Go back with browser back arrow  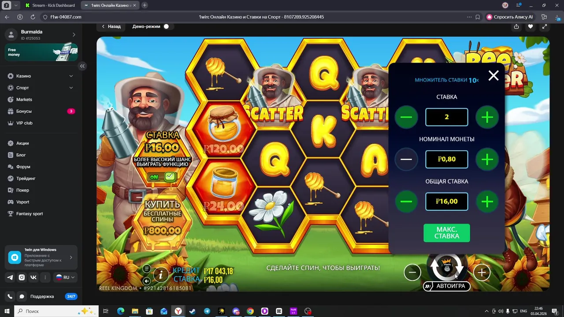(x=7, y=17)
